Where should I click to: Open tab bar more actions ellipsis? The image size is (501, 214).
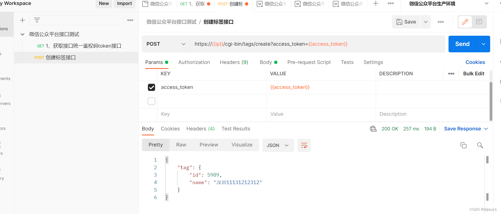click(391, 4)
